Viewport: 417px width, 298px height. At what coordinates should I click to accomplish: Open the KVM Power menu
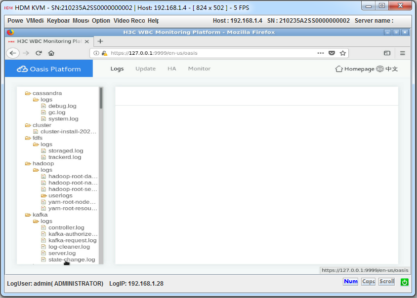click(15, 21)
